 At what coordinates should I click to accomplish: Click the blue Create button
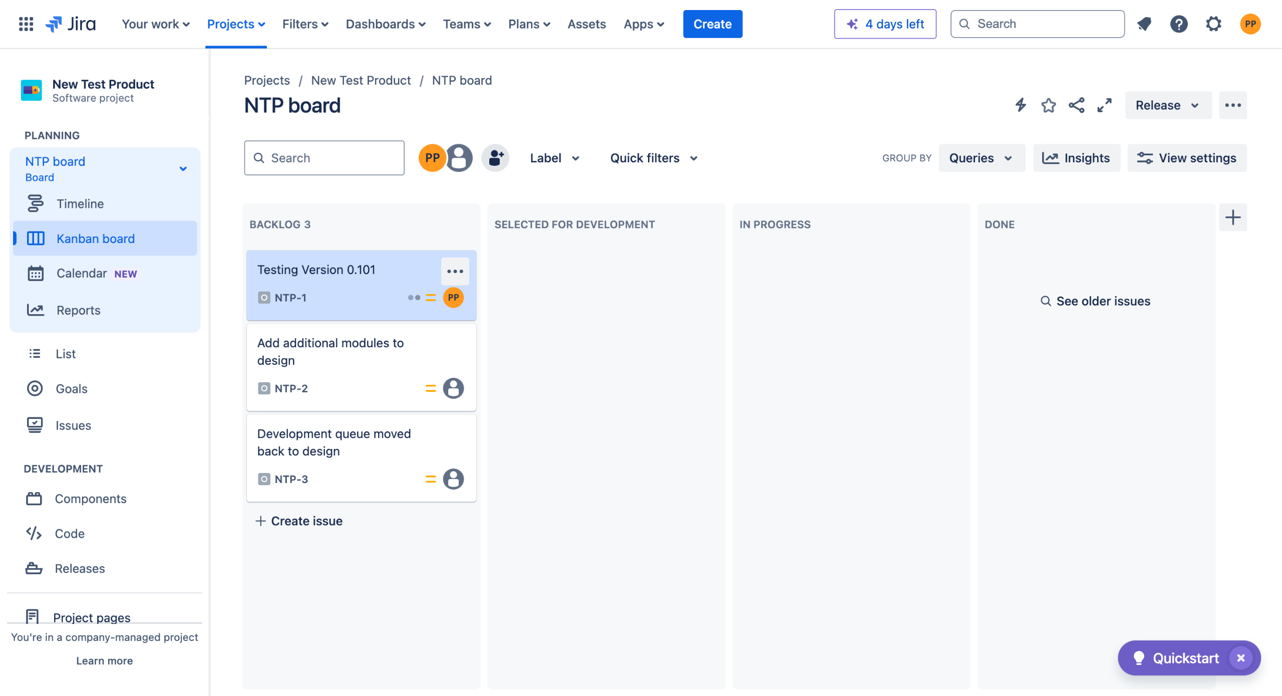(x=712, y=24)
